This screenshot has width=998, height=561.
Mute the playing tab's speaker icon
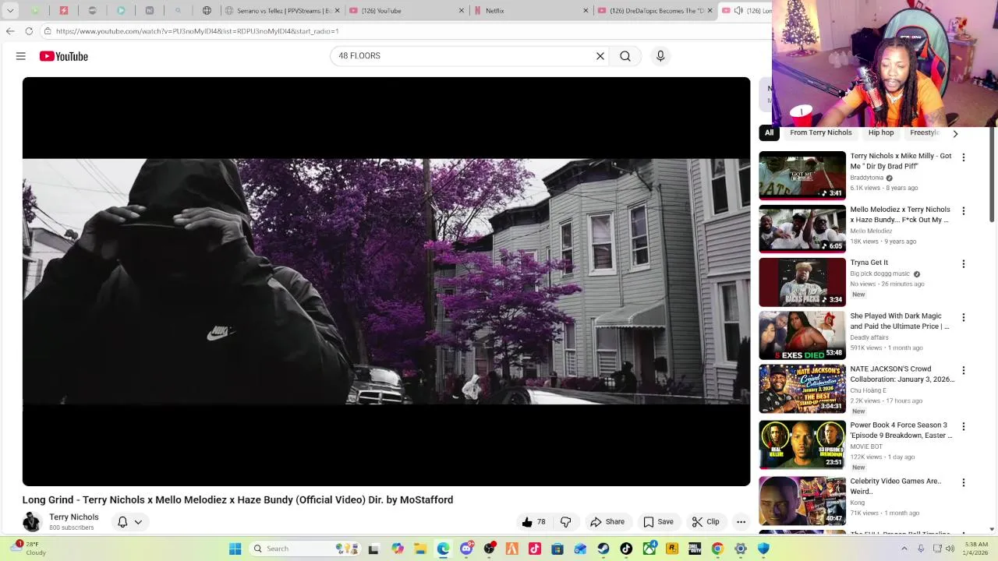pos(738,11)
